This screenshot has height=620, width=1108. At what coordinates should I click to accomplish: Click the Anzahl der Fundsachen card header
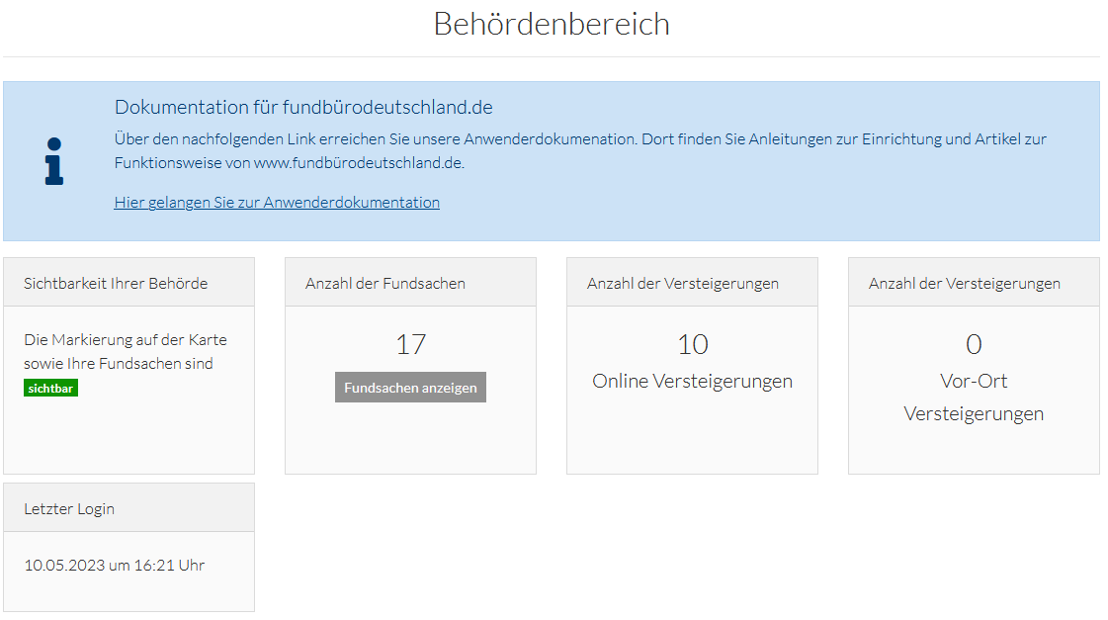(x=385, y=283)
